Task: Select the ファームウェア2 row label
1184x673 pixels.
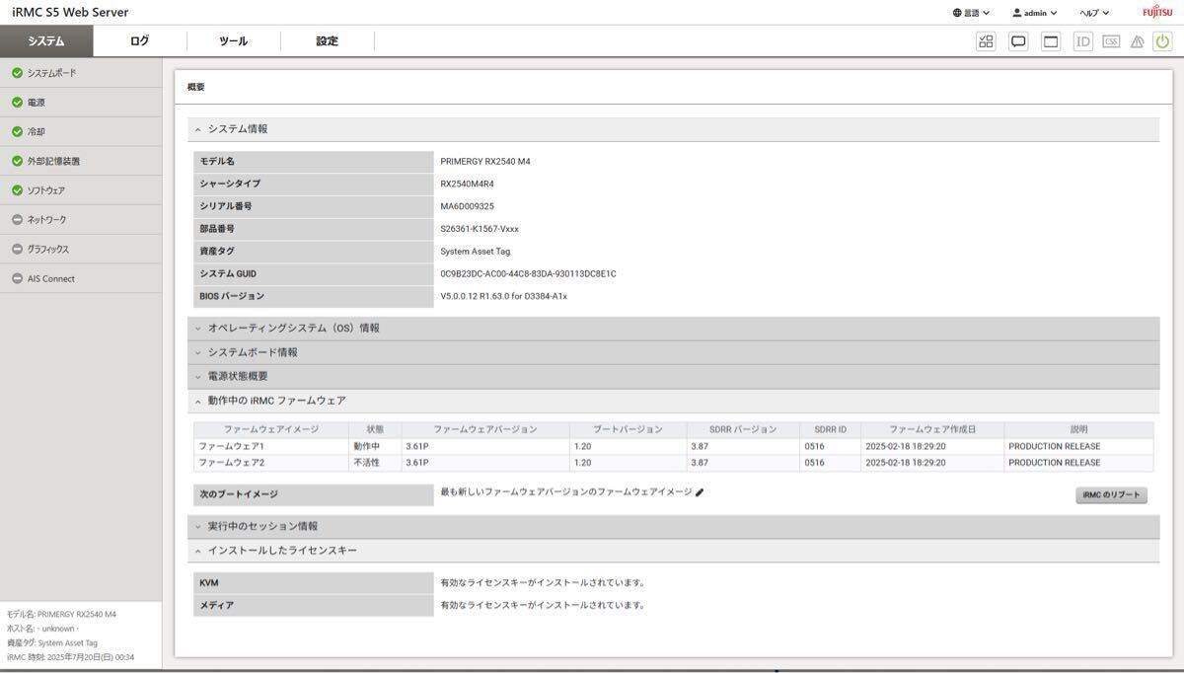Action: (232, 462)
